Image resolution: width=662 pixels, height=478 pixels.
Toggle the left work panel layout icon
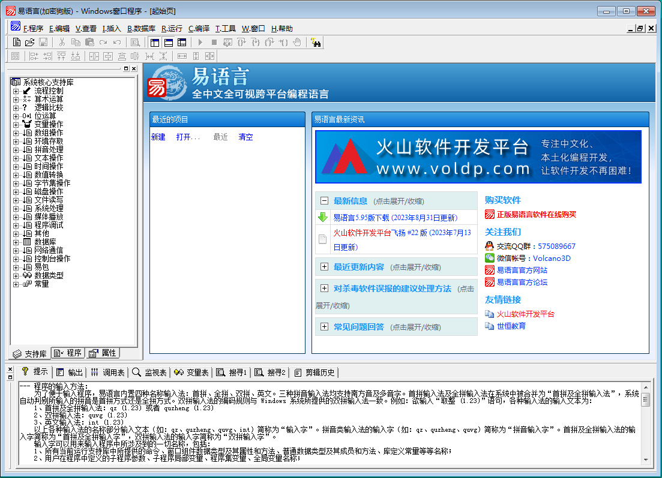pos(155,42)
